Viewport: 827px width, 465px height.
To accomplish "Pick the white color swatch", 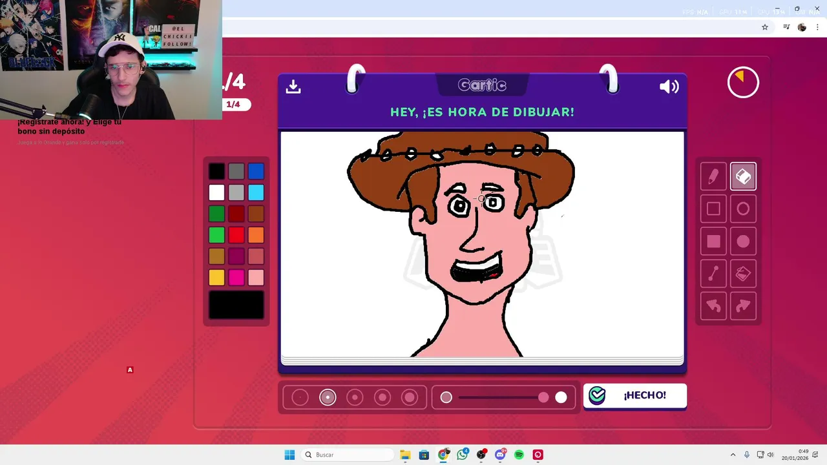I will 216,192.
